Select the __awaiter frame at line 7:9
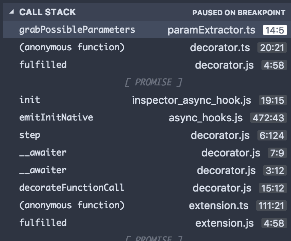 point(43,152)
